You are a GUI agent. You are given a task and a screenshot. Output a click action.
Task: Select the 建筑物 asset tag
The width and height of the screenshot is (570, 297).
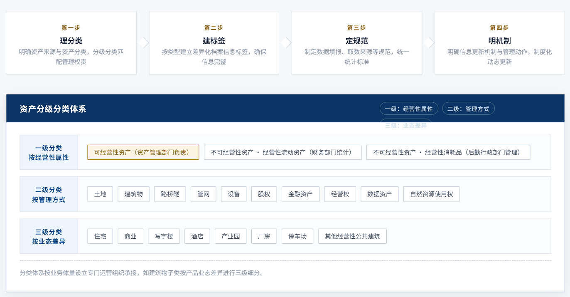133,194
